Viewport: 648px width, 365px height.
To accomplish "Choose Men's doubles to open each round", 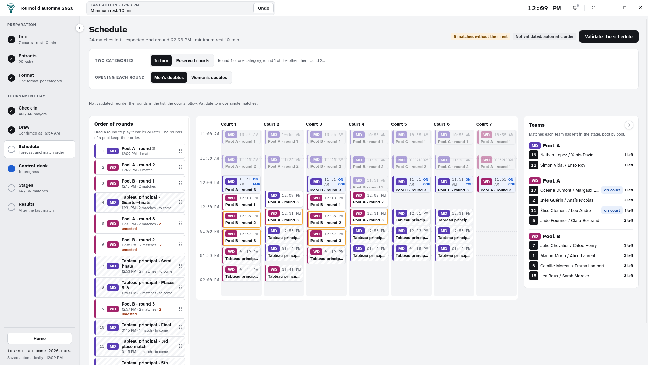I will click(169, 77).
